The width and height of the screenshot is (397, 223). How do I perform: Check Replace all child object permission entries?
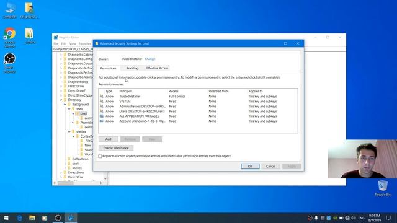[x=100, y=156]
